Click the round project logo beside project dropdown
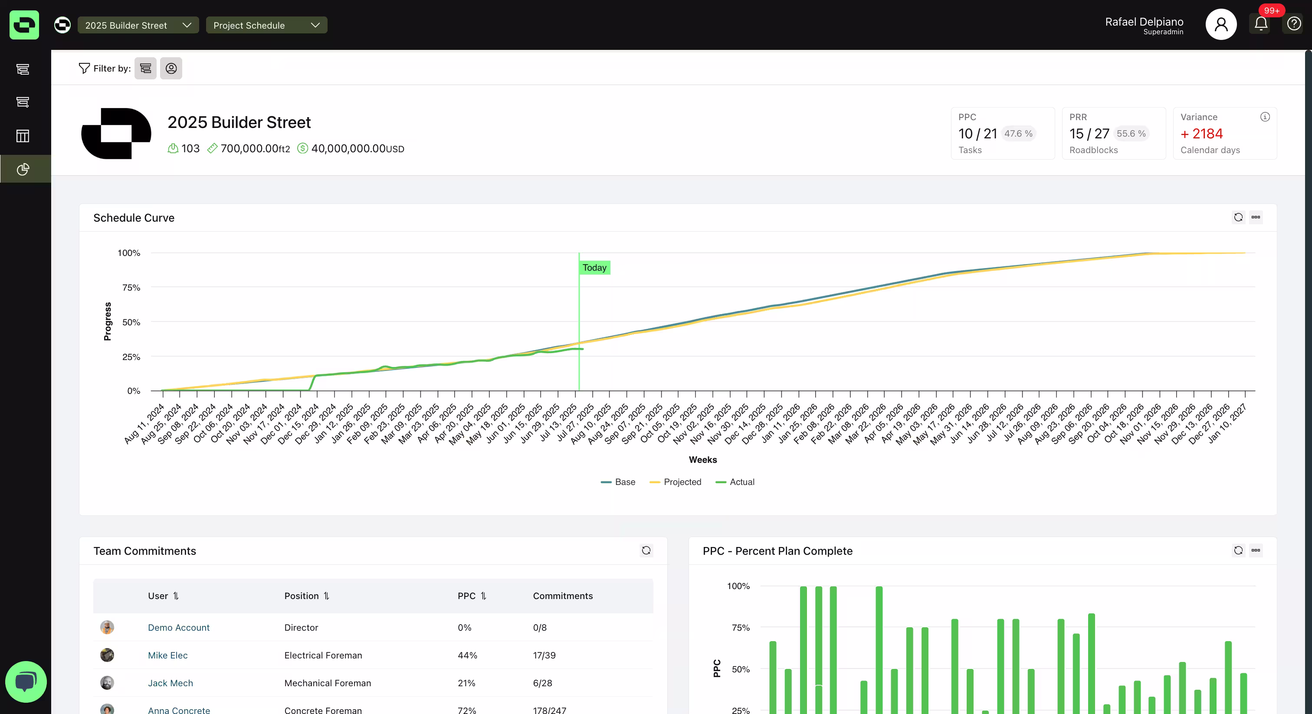1312x714 pixels. click(62, 25)
